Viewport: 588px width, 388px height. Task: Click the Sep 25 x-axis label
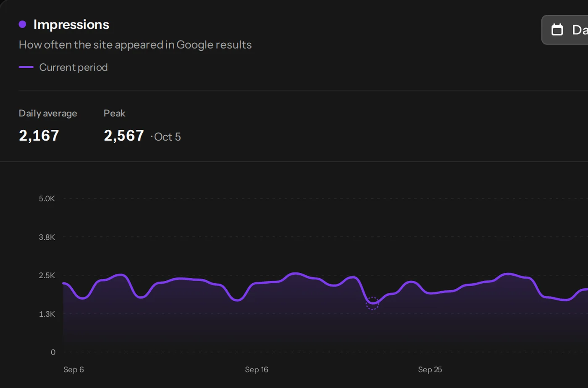430,370
